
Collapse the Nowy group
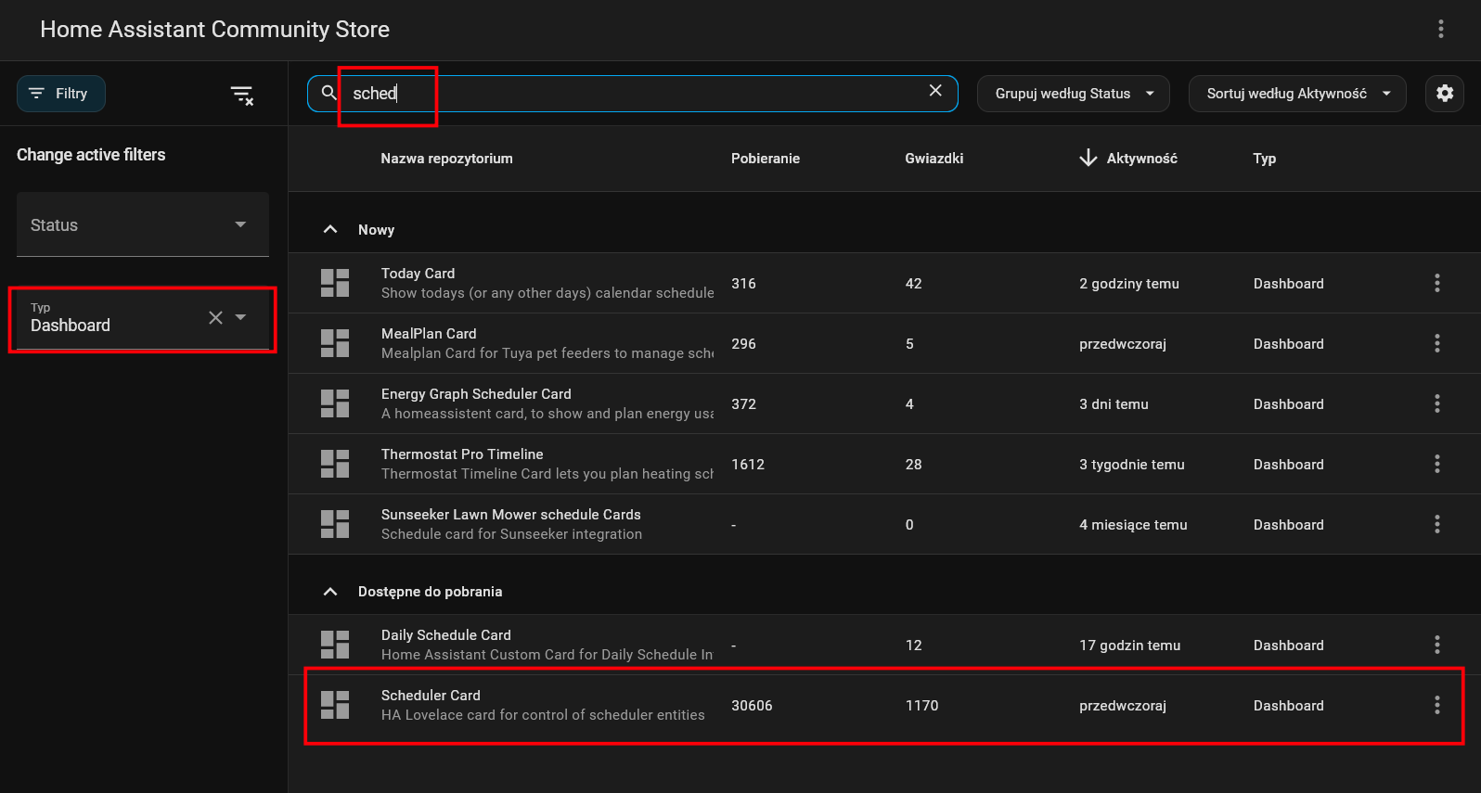tap(330, 229)
